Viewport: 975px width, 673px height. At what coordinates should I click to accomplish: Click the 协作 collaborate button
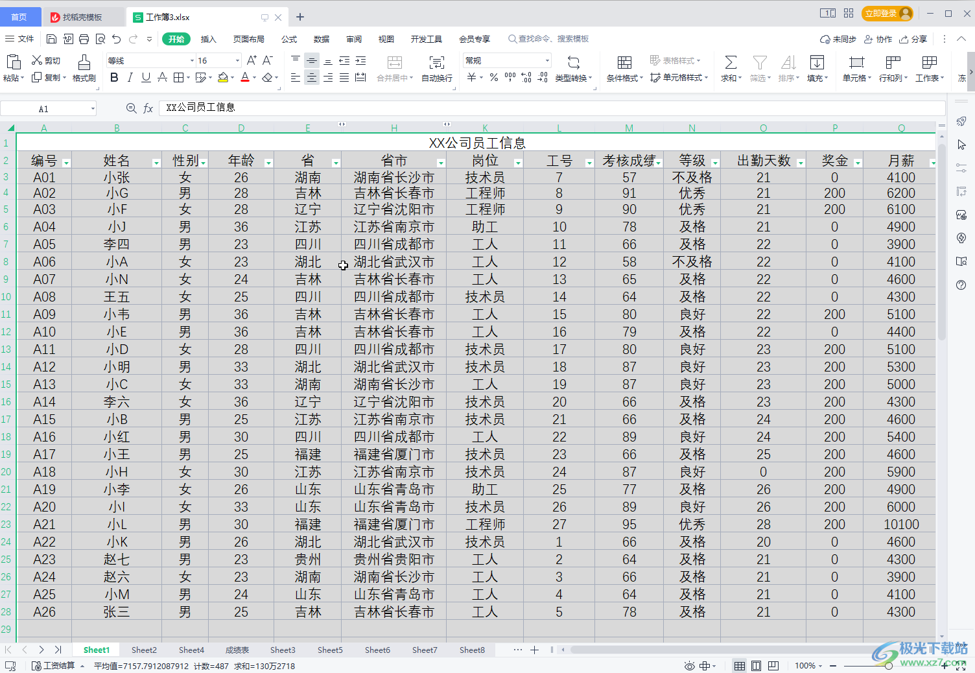pyautogui.click(x=878, y=40)
